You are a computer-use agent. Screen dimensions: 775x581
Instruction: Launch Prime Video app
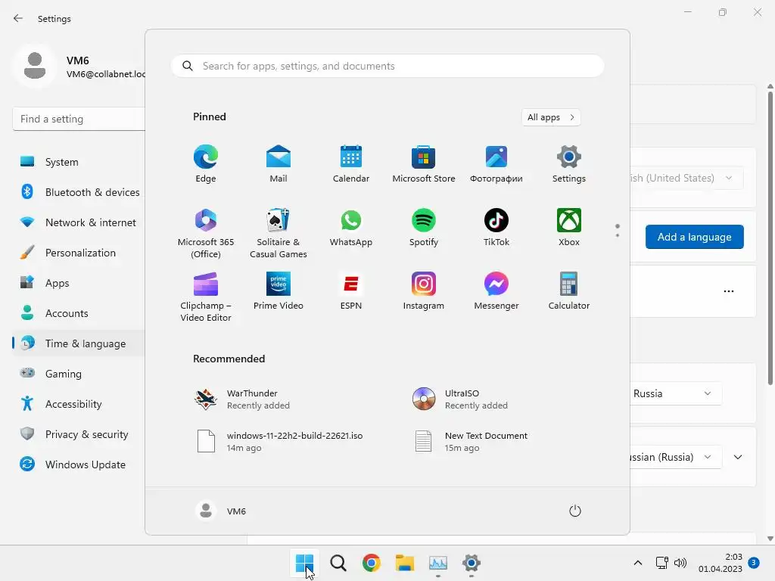(279, 291)
